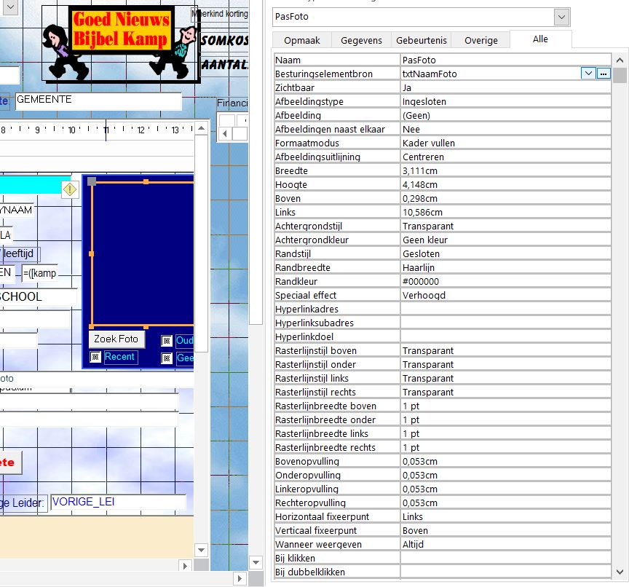Viewport: 629px width, 587px height.
Task: Click property sheet scrollbar up arrow
Action: (620, 60)
